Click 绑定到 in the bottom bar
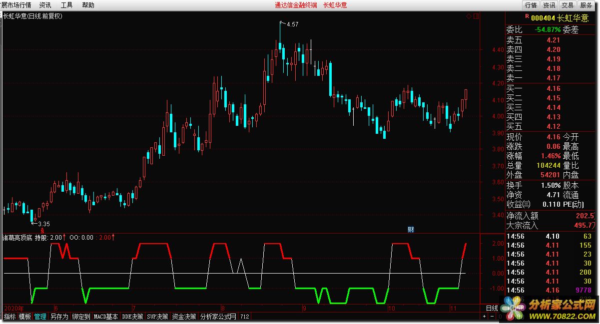Image resolution: width=600 pixels, height=324 pixels. [81, 317]
